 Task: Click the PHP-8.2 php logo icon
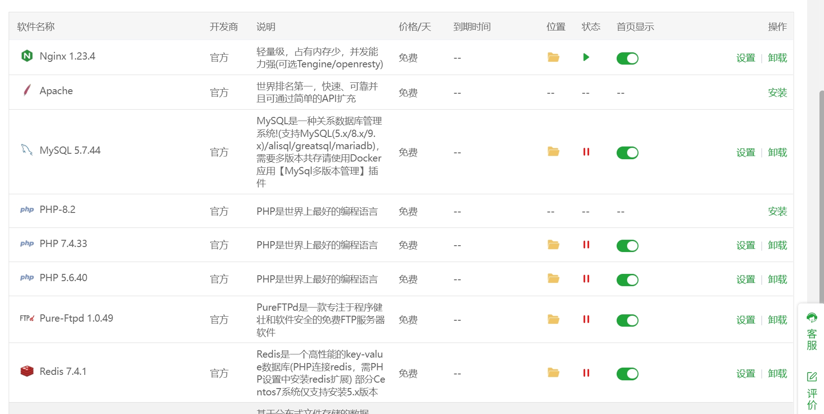(x=27, y=210)
